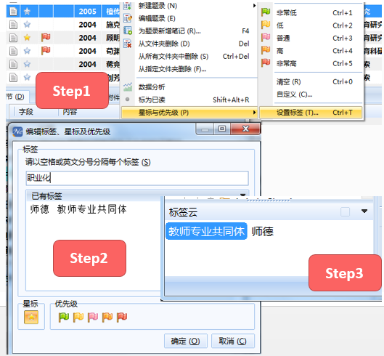
Task: Select 教师专业共同体 tag in 标签云
Action: click(206, 231)
